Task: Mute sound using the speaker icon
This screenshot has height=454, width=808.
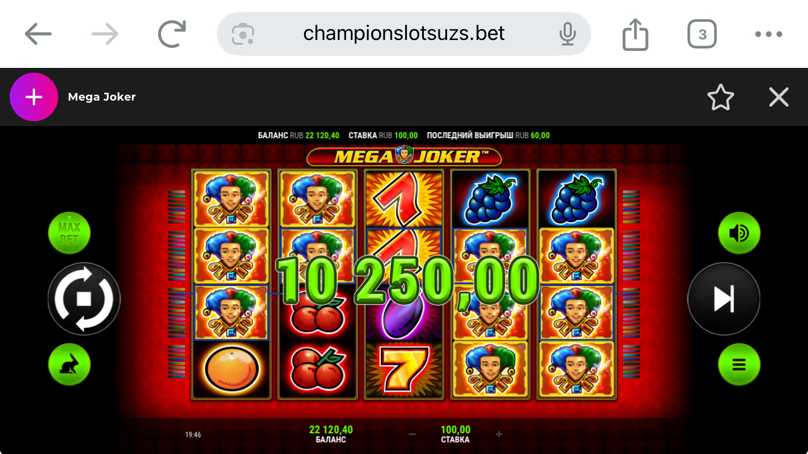Action: tap(739, 233)
